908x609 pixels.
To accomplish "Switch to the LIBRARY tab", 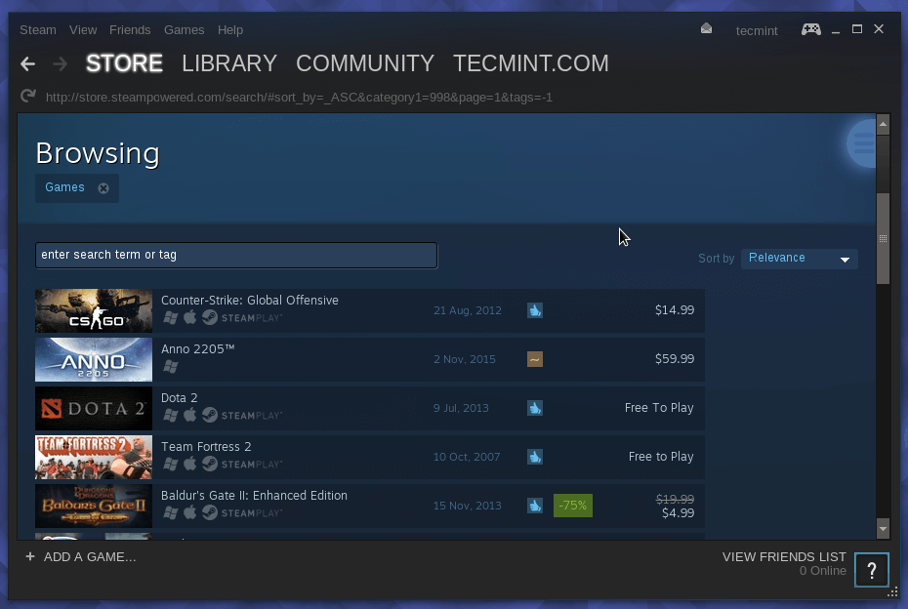I will [x=229, y=63].
